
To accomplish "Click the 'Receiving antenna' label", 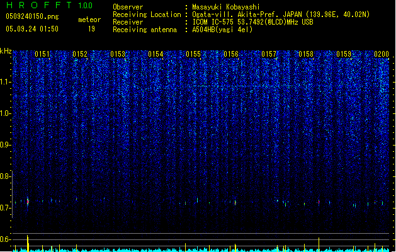I will 145,30.
